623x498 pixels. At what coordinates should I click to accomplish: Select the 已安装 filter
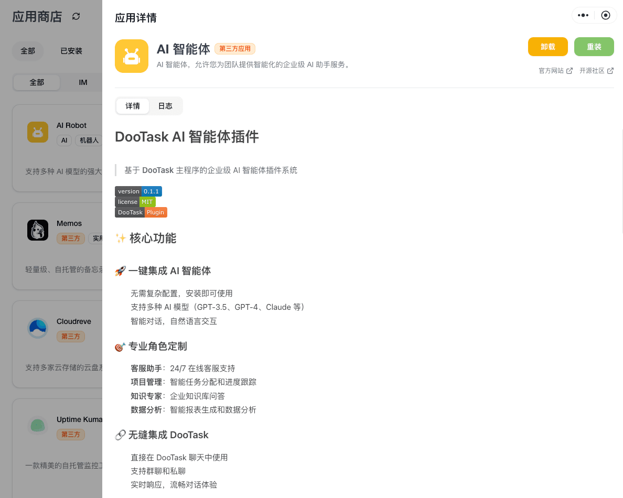click(x=71, y=51)
